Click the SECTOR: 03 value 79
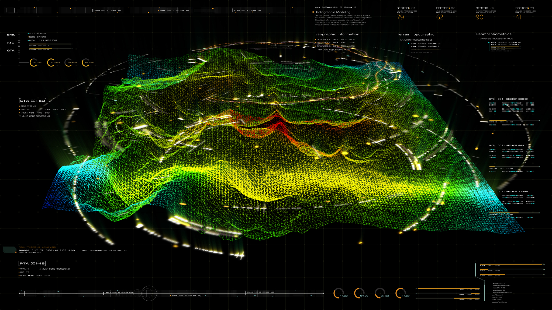The width and height of the screenshot is (552, 310). click(400, 17)
